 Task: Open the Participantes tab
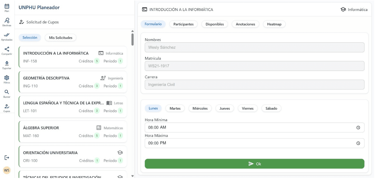click(183, 24)
